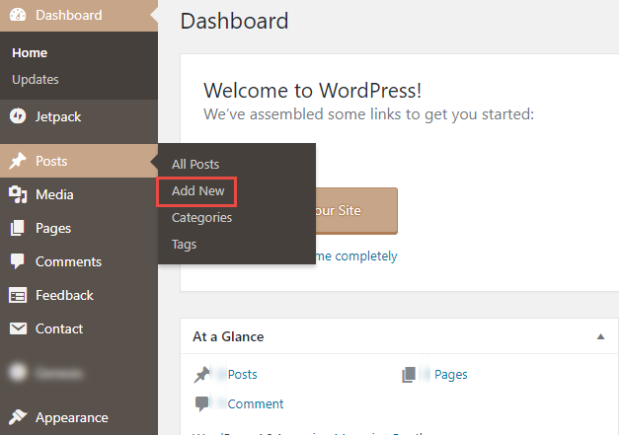This screenshot has width=619, height=435.
Task: Open the Contact menu
Action: pos(79,328)
